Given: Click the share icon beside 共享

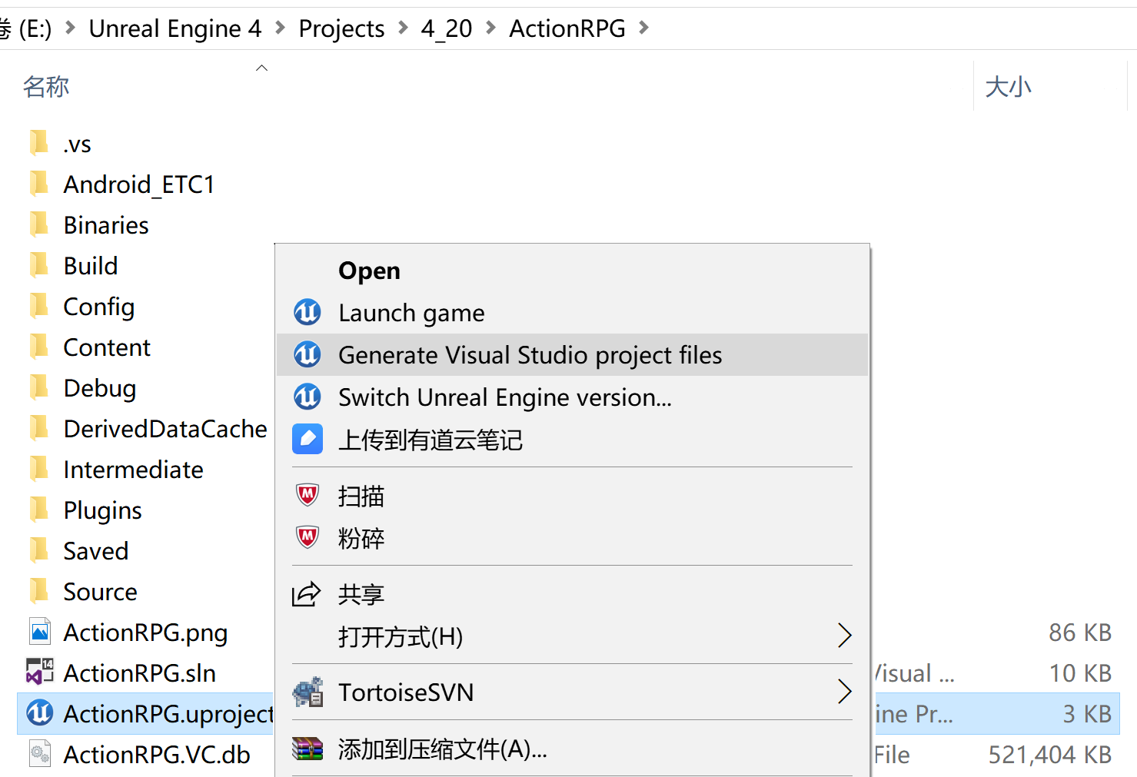Looking at the screenshot, I should [x=306, y=594].
